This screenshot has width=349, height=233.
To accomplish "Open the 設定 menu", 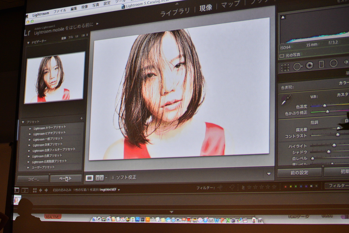I will coord(107,4).
